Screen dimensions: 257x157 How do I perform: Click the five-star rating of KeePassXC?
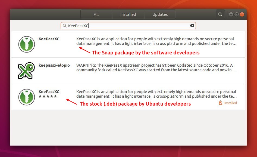(x=48, y=96)
